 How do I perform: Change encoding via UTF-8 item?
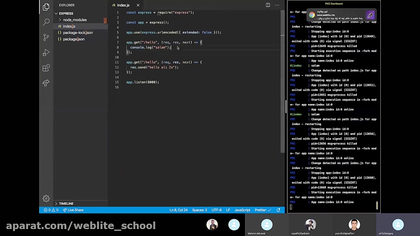tap(217, 210)
